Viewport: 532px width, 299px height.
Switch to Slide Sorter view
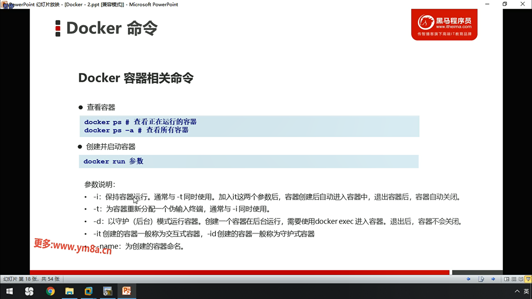[514, 279]
